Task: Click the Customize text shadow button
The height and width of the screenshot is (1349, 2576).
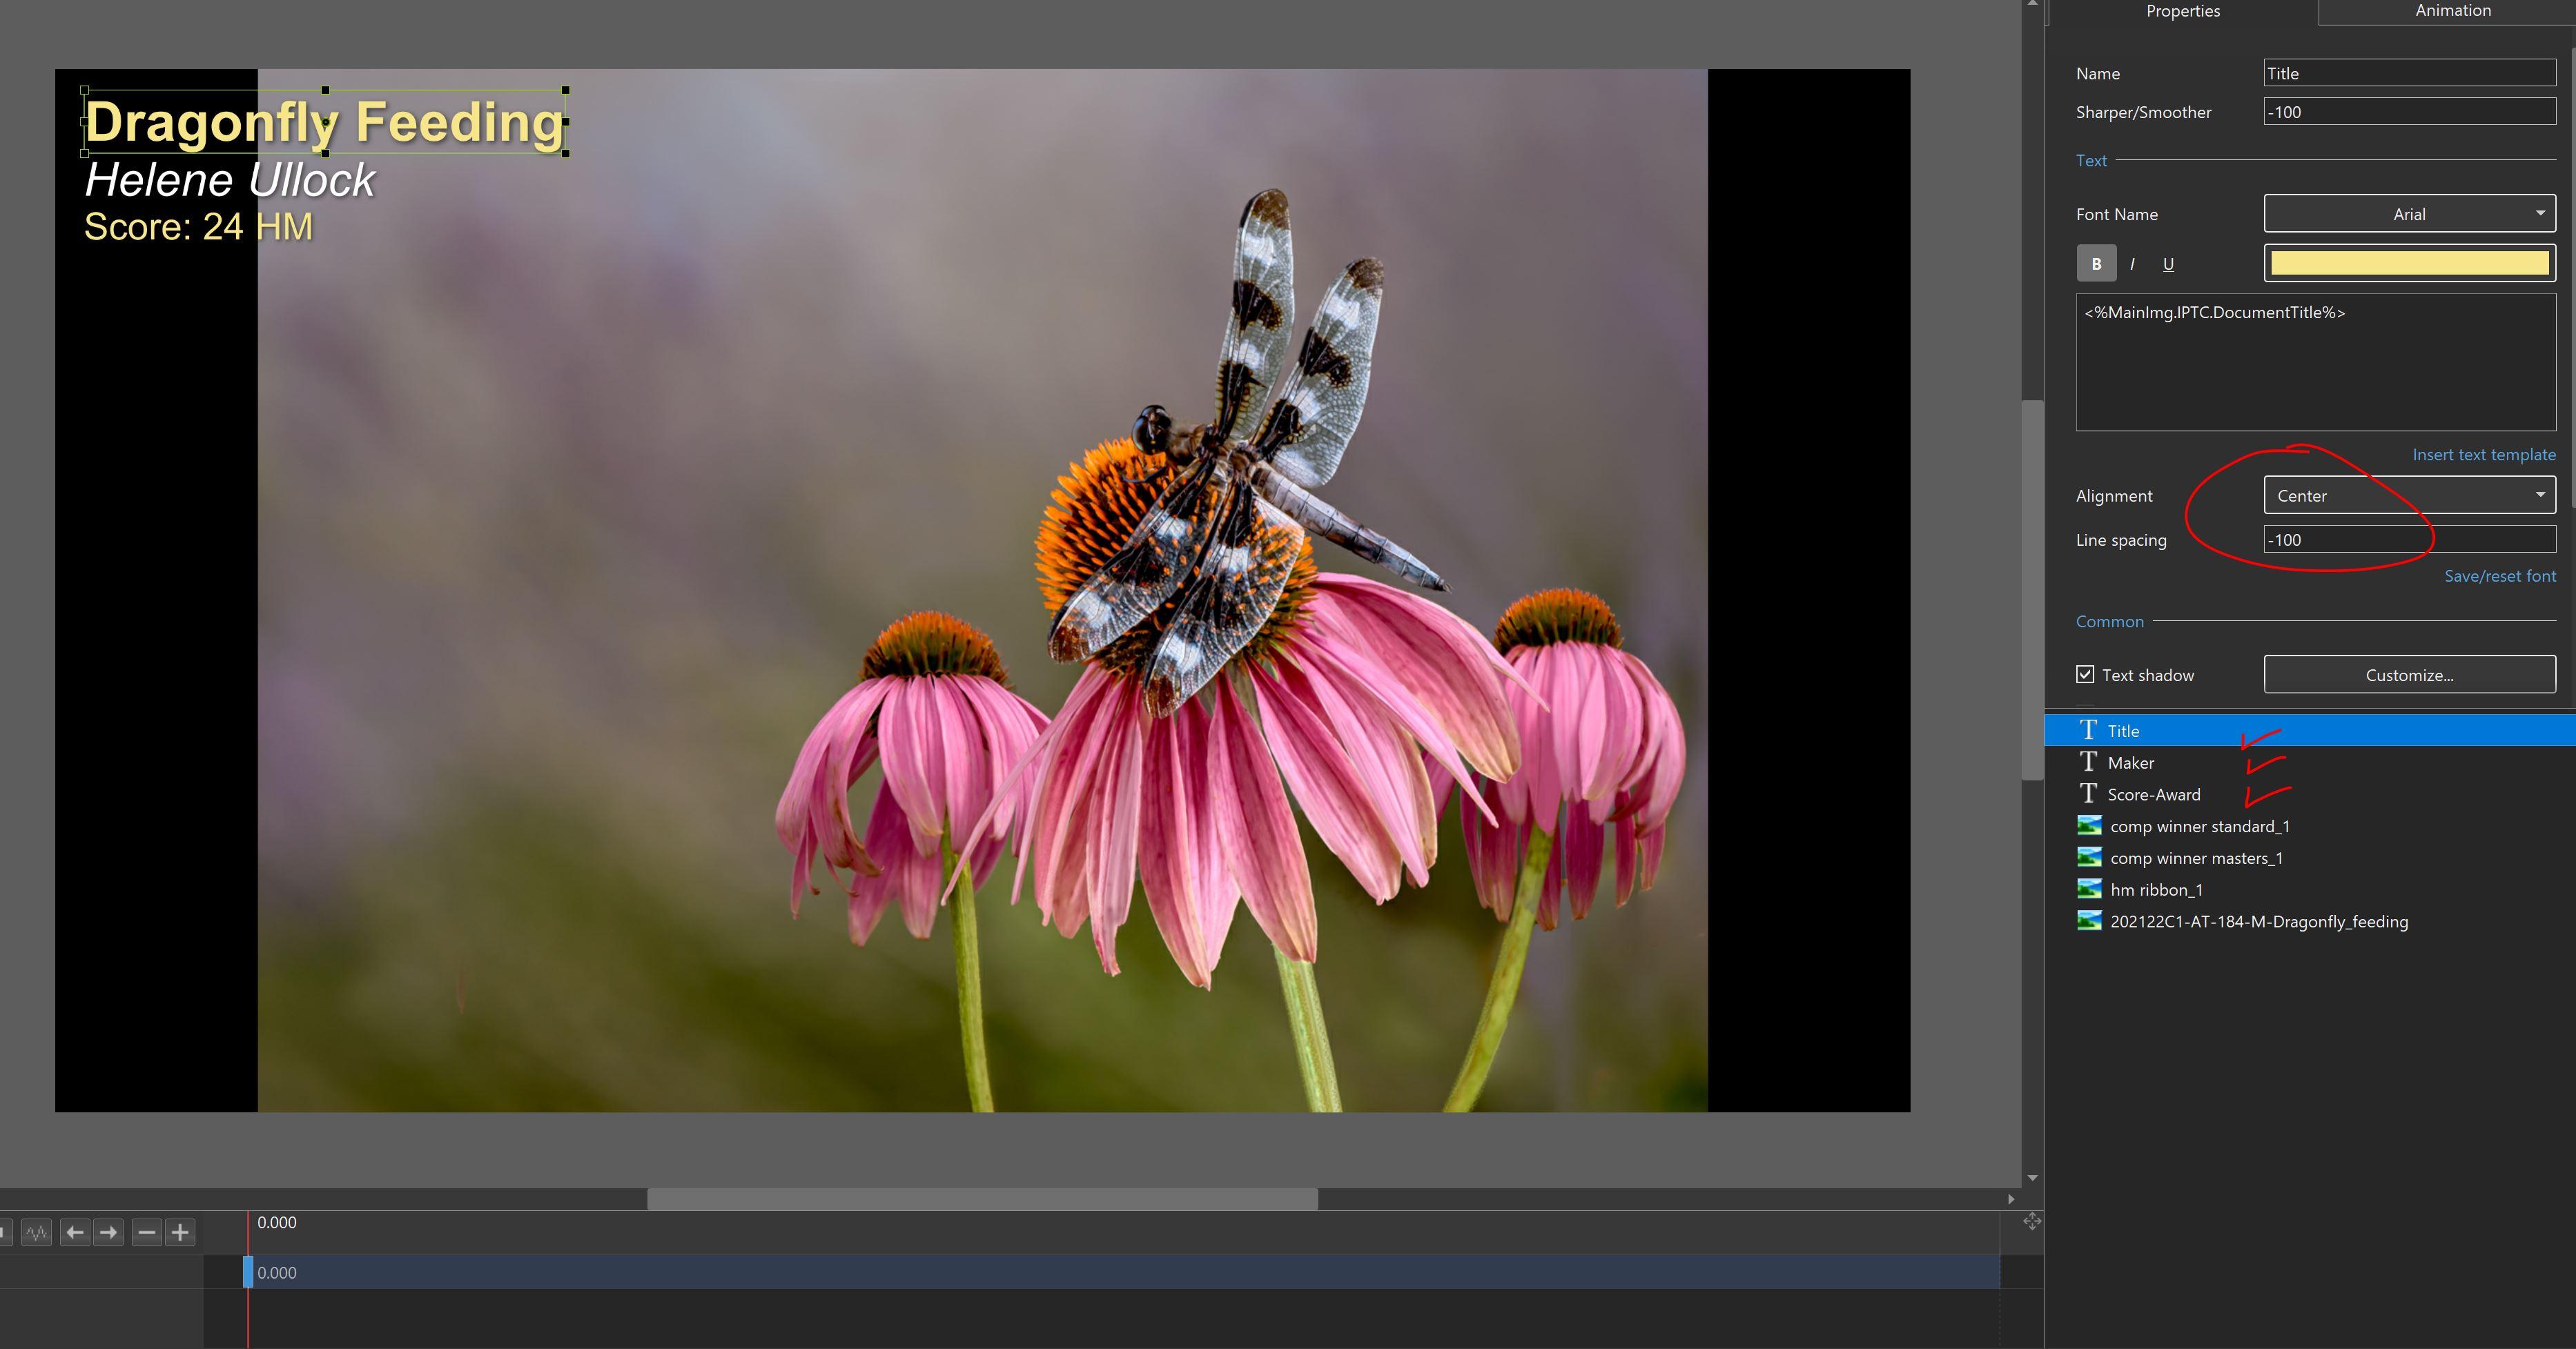Action: point(2409,675)
